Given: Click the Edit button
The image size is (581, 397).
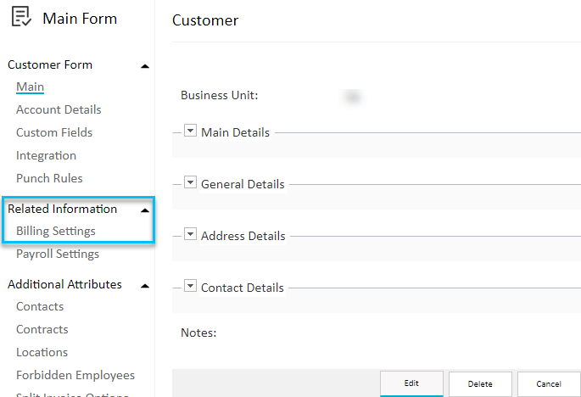Looking at the screenshot, I should click(411, 383).
